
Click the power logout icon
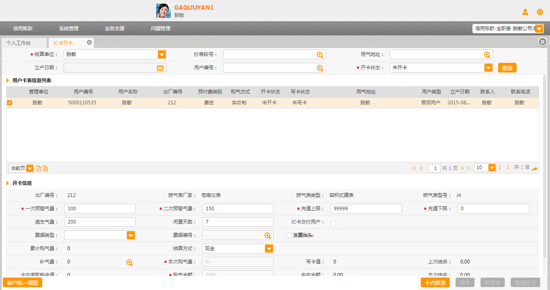[540, 12]
